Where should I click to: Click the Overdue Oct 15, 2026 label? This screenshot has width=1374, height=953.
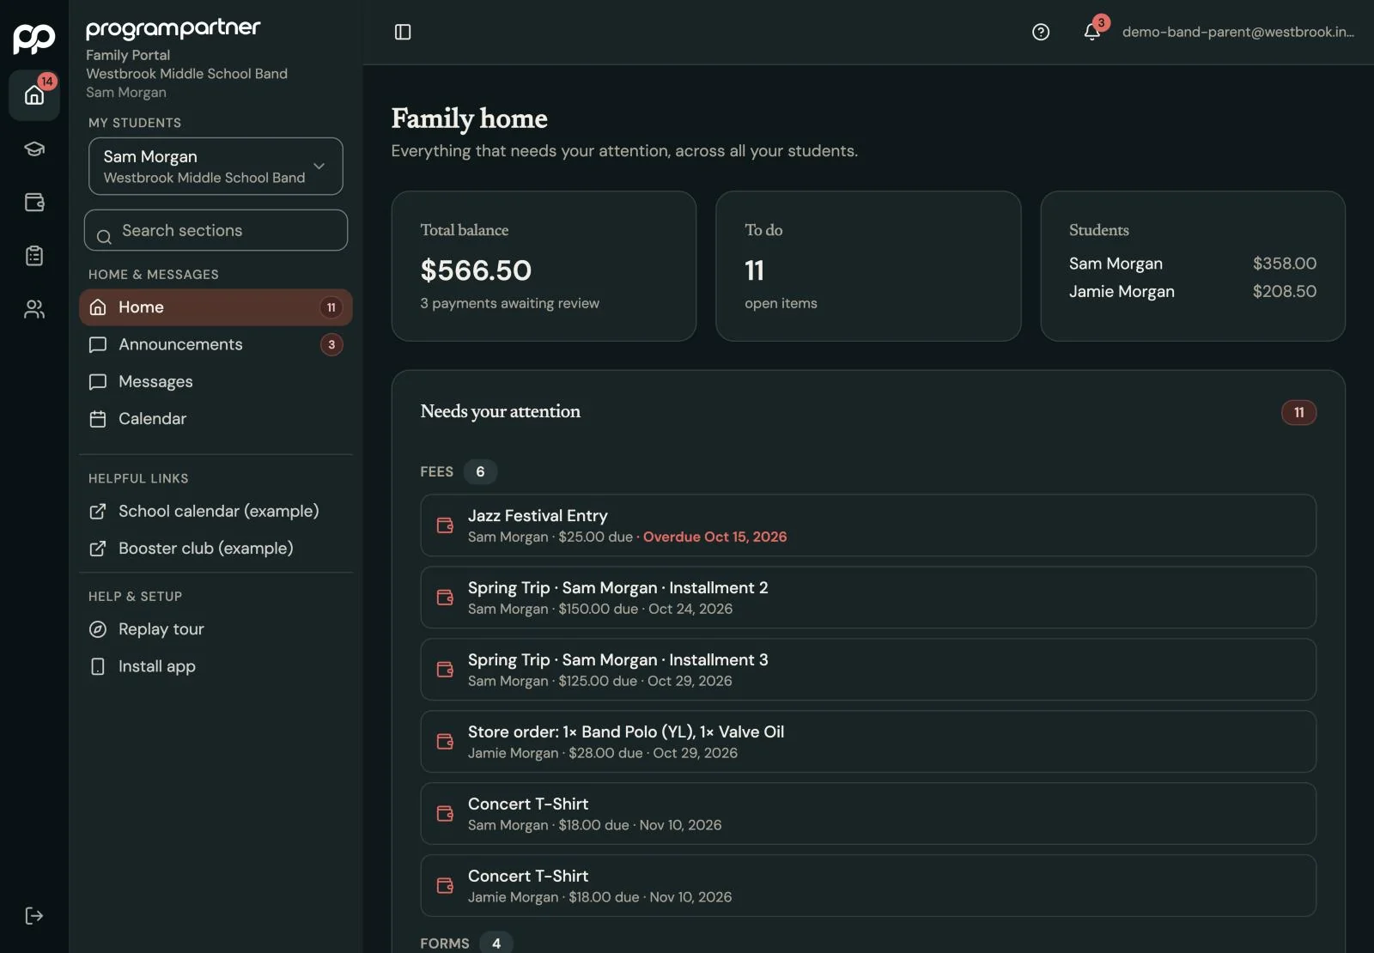(714, 537)
